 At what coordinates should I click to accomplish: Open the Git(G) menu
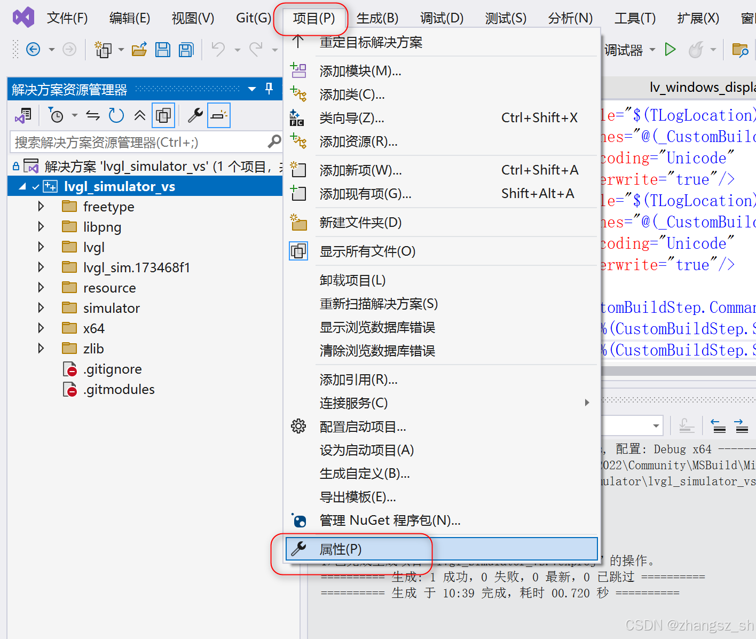[x=254, y=18]
